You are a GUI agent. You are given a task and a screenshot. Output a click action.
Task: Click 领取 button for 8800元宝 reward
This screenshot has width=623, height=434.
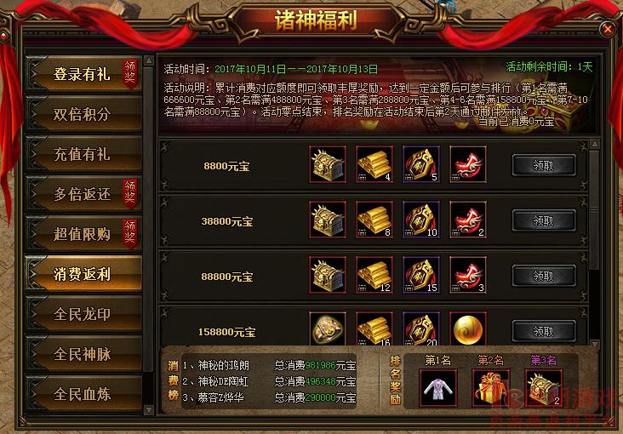coord(544,165)
